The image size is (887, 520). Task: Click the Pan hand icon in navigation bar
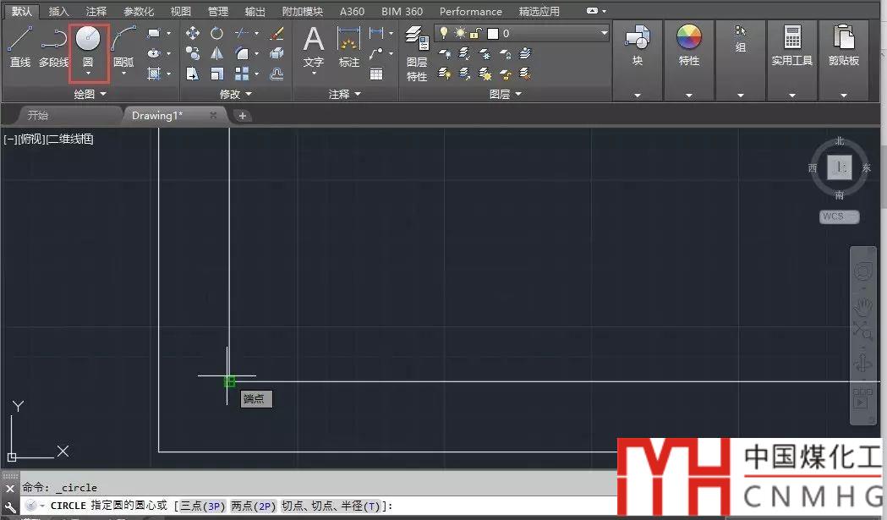pyautogui.click(x=863, y=305)
